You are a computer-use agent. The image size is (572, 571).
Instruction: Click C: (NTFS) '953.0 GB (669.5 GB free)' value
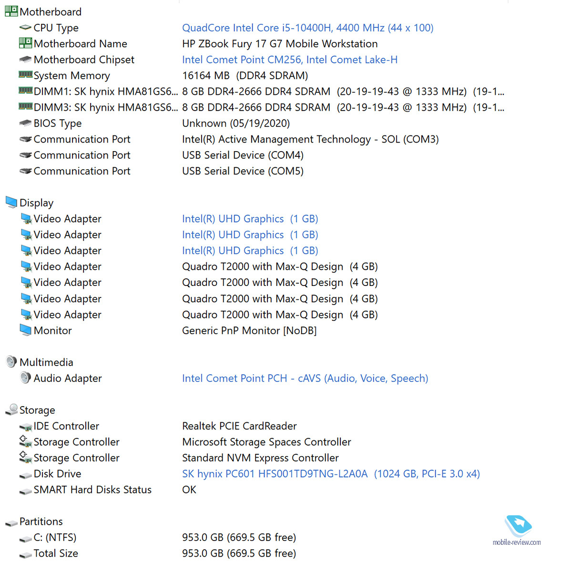[x=239, y=538]
